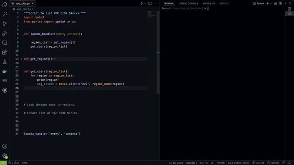Open the Manage gear settings icon
Image resolution: width=294 pixels, height=165 pixels.
(5, 156)
